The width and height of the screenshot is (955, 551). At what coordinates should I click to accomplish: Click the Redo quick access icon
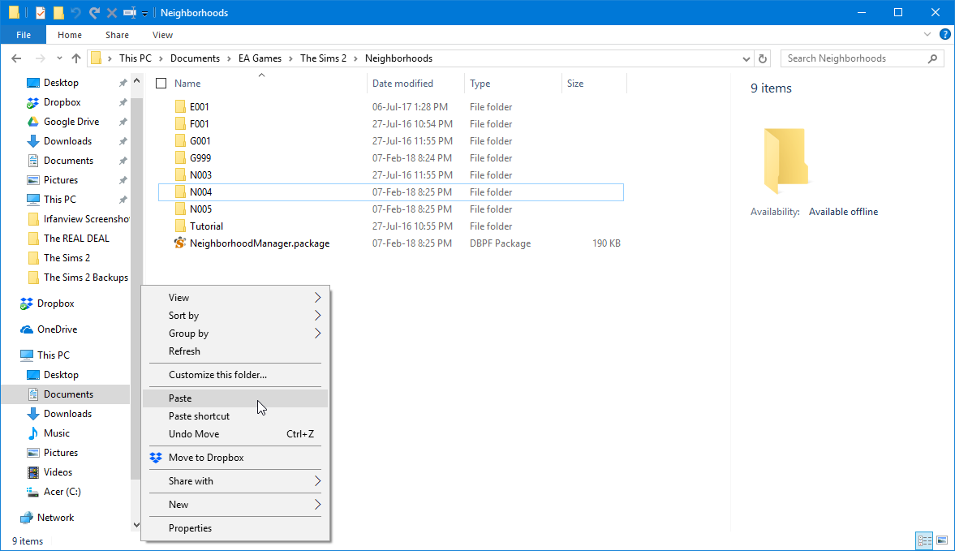[x=94, y=13]
